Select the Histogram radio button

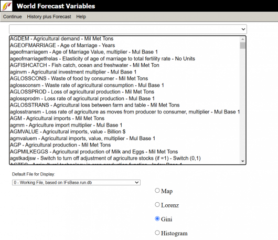157,233
